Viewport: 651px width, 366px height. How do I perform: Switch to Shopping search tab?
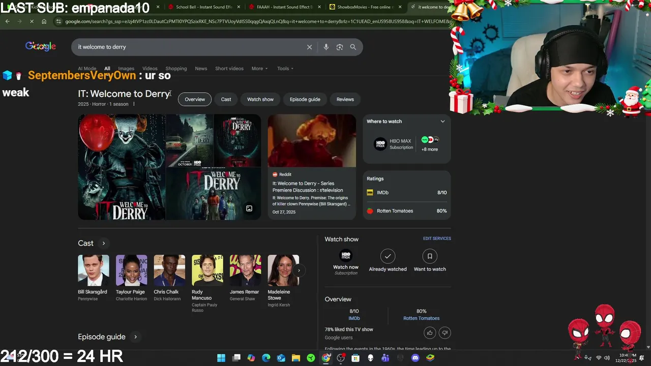coord(176,69)
